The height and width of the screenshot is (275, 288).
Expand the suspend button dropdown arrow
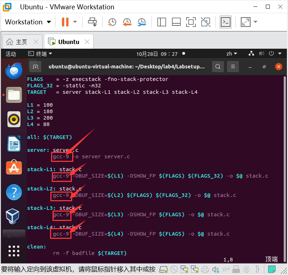75,22
